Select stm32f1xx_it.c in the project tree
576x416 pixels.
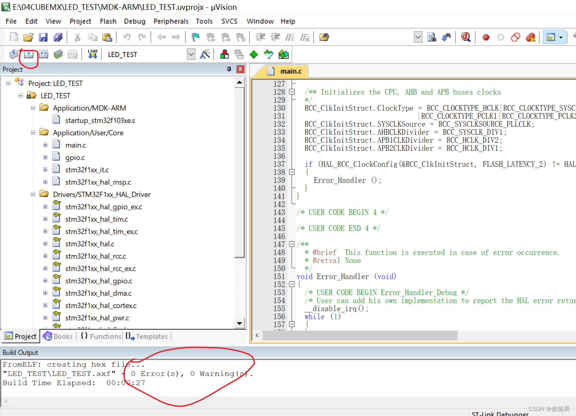tap(87, 170)
